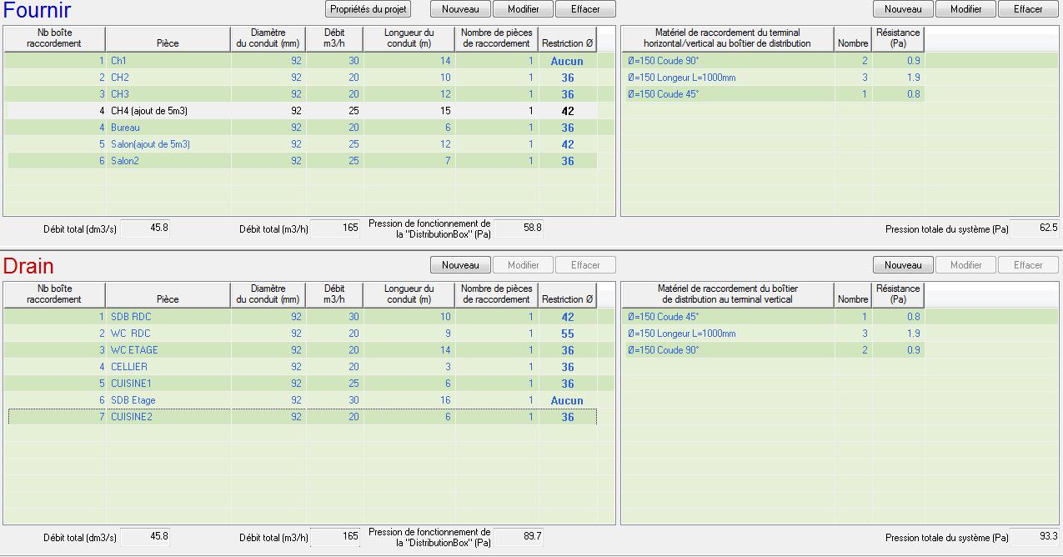Click Nouveau above the Drain connection material table
This screenshot has height=557, width=1063.
point(904,265)
